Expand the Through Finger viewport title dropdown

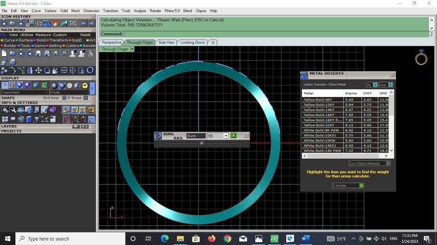[132, 49]
